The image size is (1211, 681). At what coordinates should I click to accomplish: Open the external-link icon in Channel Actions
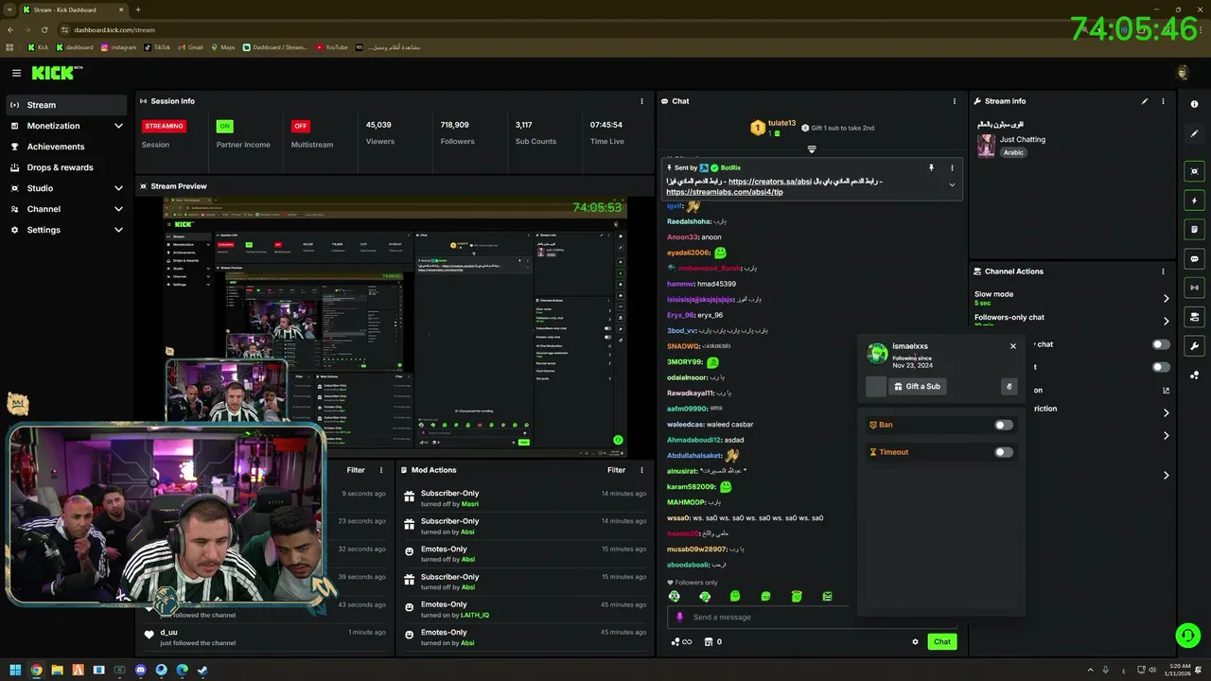pos(1166,390)
